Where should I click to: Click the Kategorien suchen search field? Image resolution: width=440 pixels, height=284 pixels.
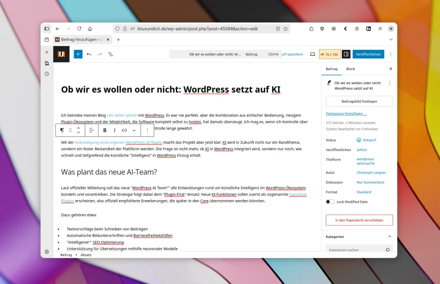pos(356,250)
